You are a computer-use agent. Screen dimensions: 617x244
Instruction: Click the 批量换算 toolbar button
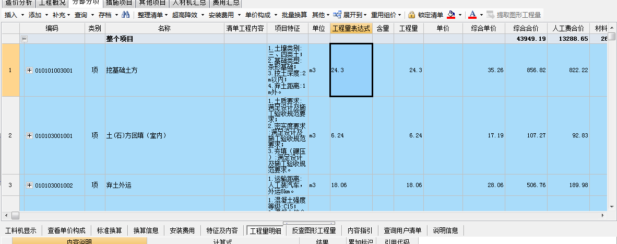294,15
